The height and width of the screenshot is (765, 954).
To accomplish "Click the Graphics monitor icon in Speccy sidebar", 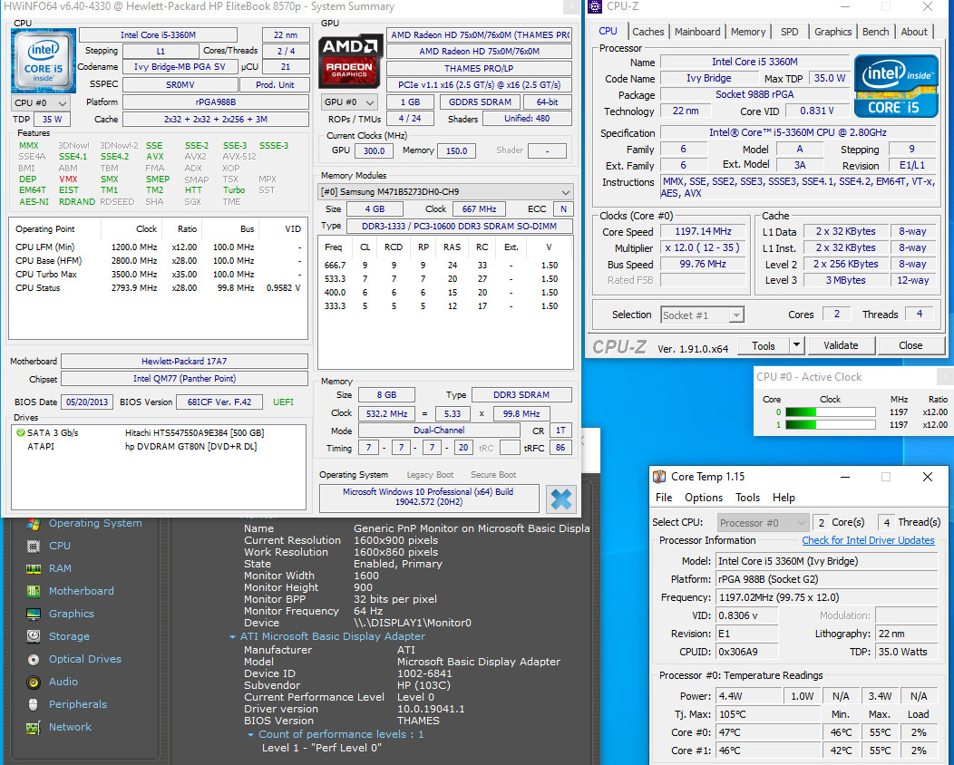I will pos(34,614).
